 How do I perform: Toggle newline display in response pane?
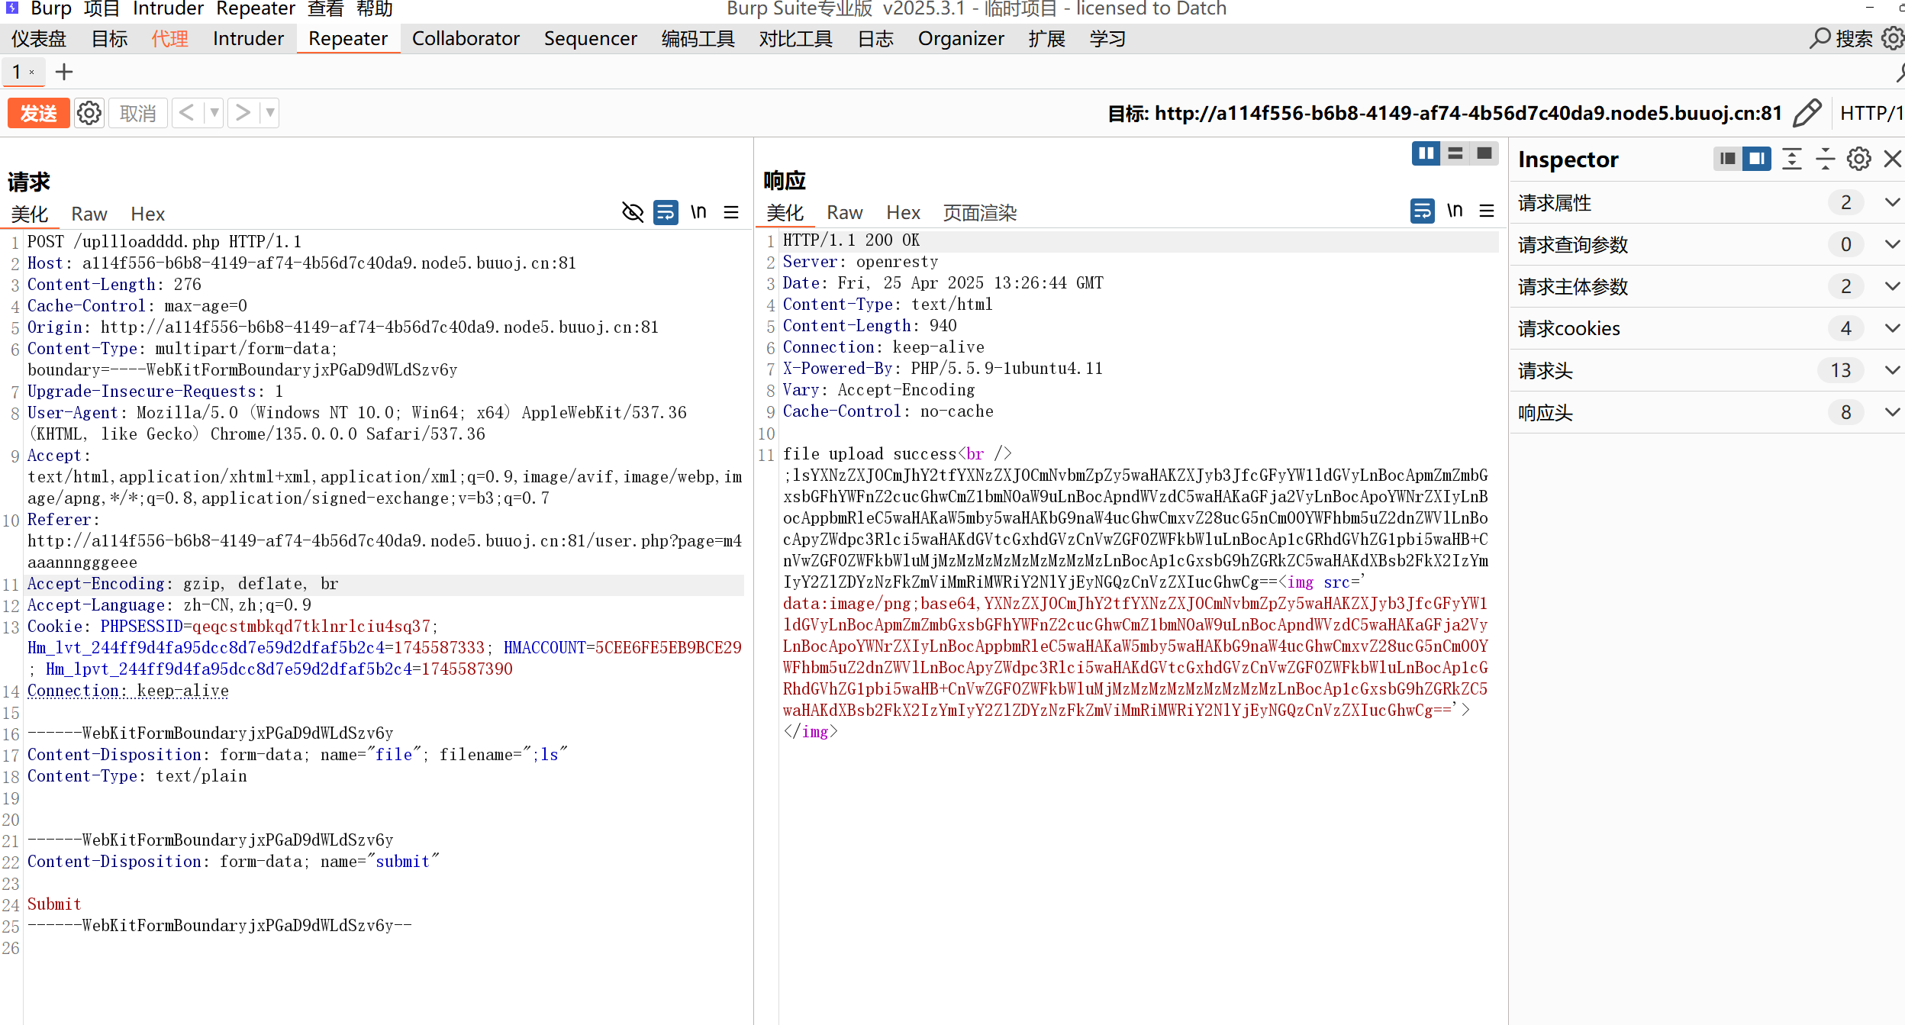tap(1454, 211)
